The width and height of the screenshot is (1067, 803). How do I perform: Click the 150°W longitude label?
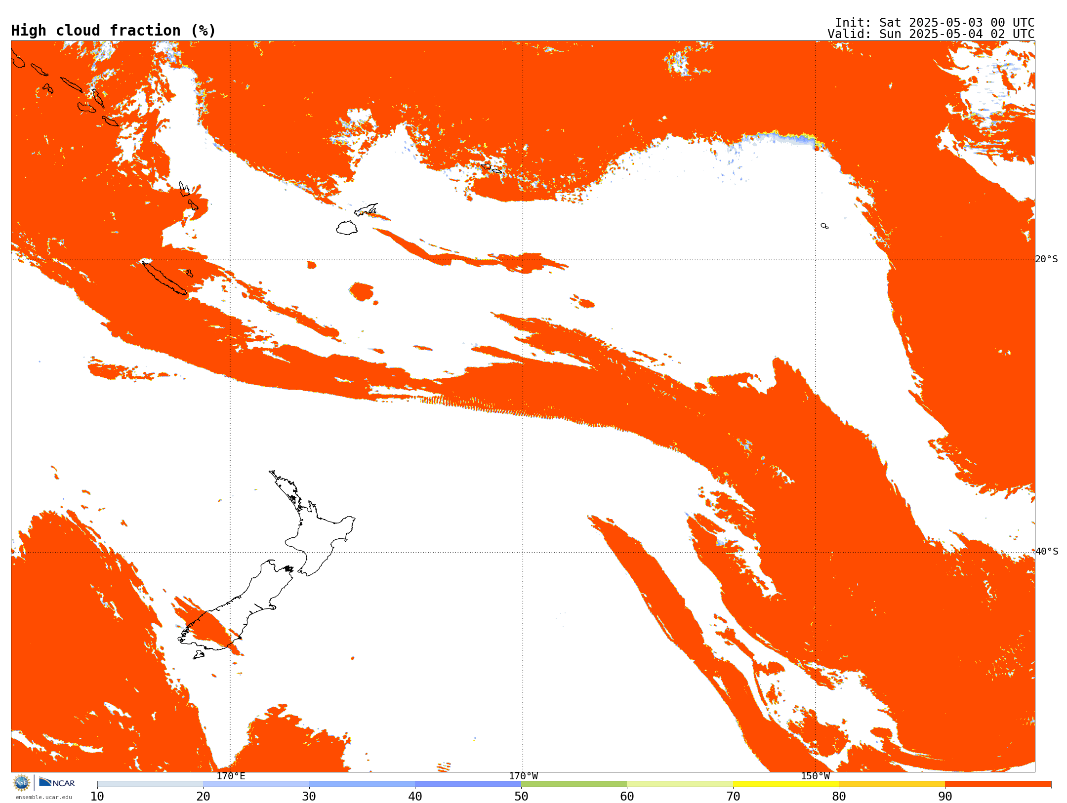tap(815, 776)
